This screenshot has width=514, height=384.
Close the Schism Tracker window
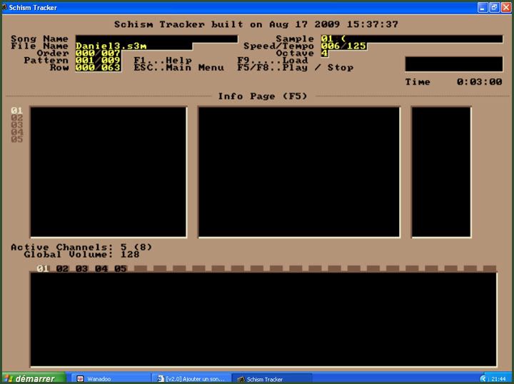pyautogui.click(x=506, y=7)
